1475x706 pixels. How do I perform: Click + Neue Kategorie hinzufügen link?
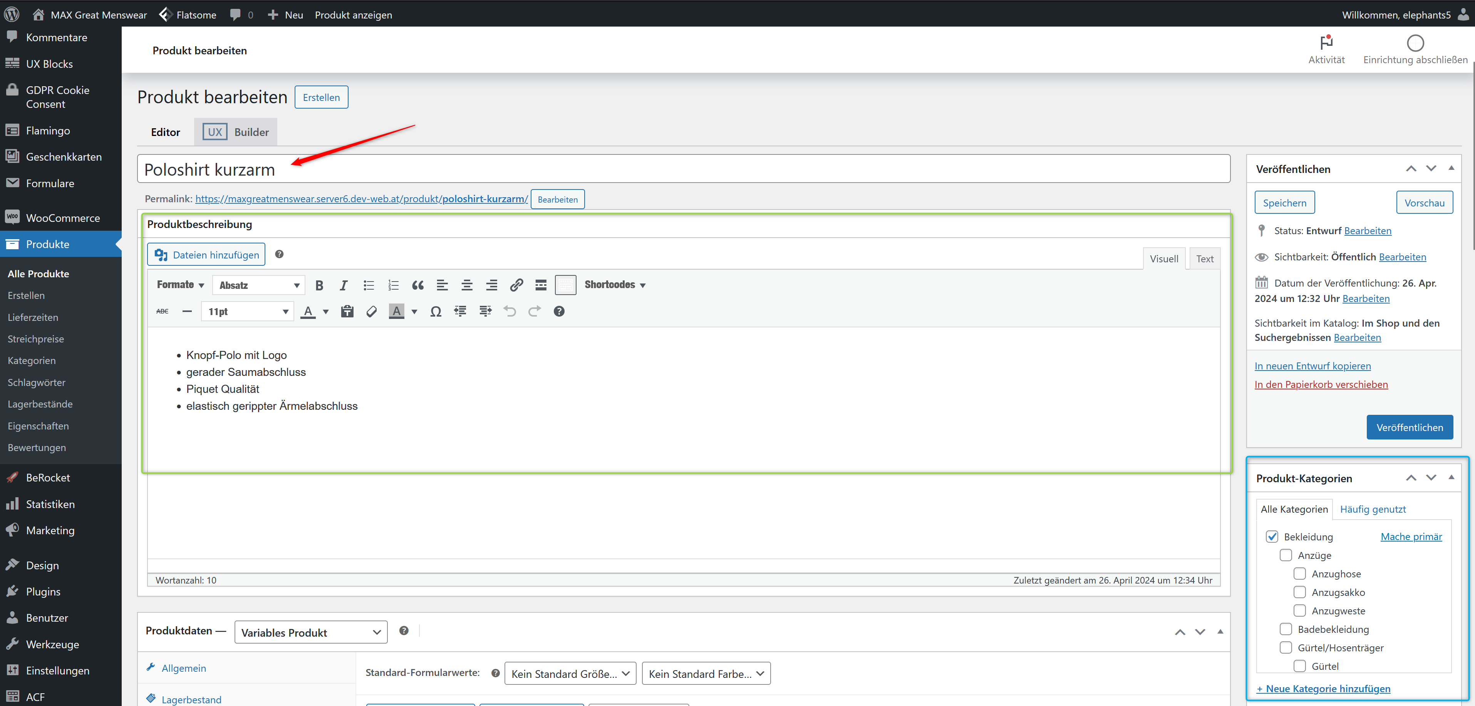pyautogui.click(x=1323, y=688)
